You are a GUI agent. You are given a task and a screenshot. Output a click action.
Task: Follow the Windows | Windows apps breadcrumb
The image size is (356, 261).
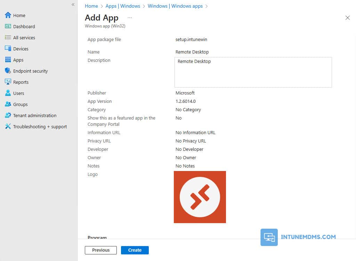175,6
